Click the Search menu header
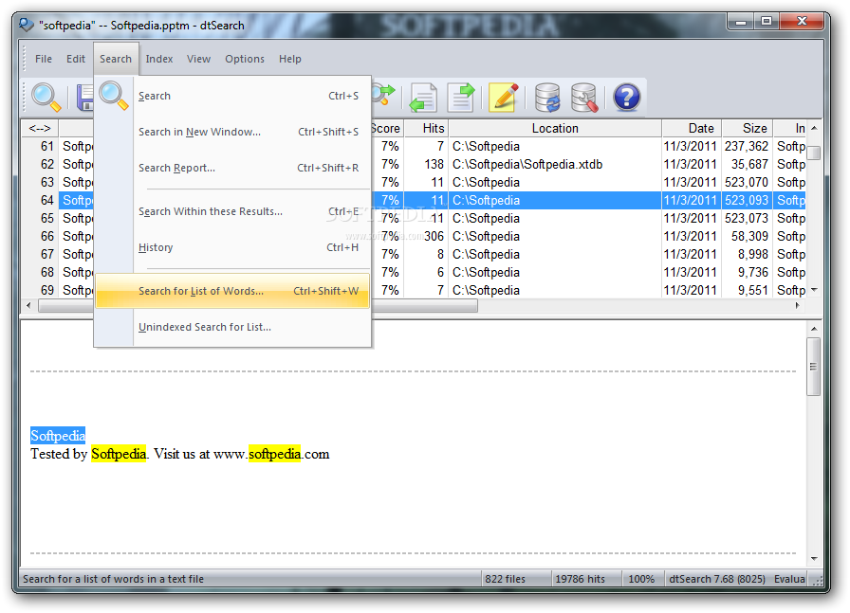850x613 pixels. click(116, 59)
